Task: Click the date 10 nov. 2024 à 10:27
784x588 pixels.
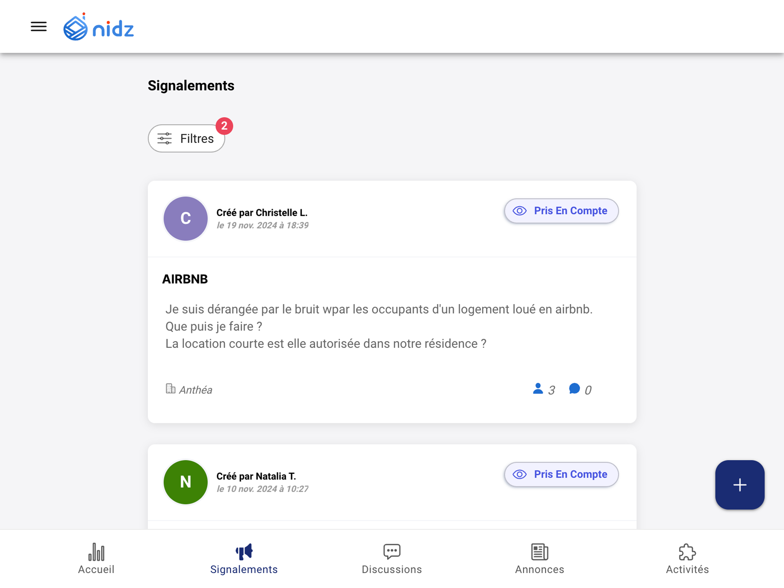Action: (263, 489)
